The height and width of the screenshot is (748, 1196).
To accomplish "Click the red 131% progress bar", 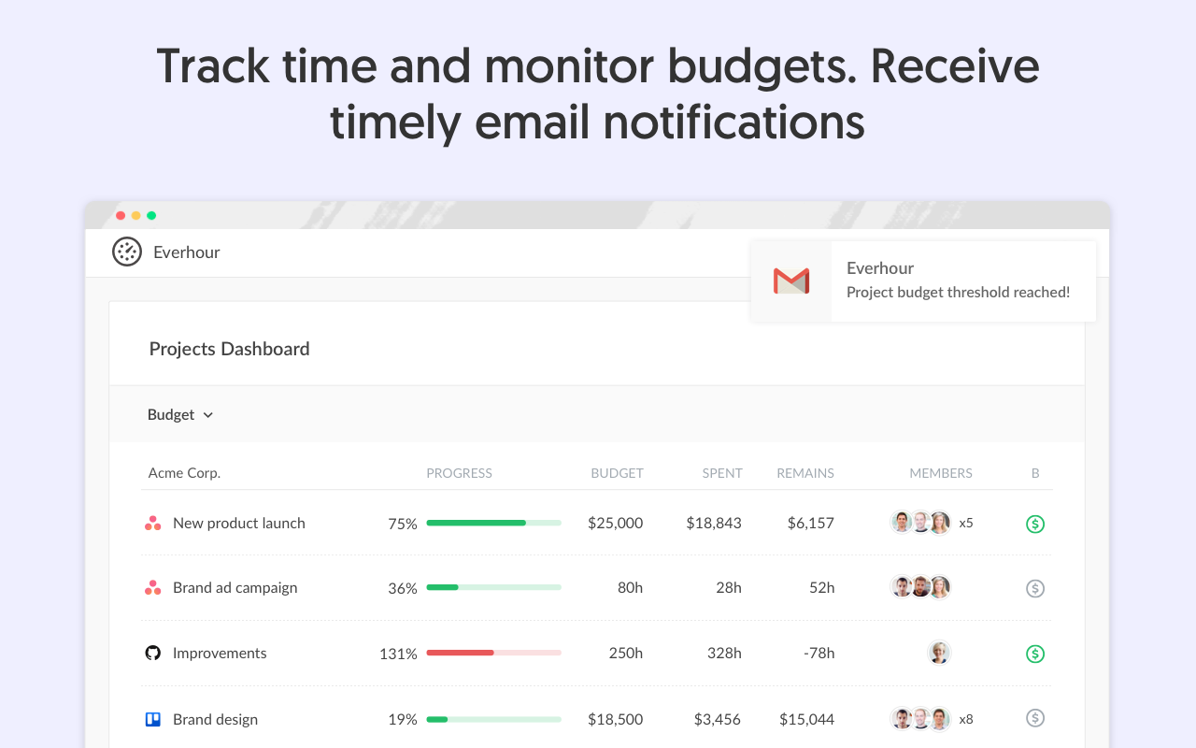I will pyautogui.click(x=459, y=653).
